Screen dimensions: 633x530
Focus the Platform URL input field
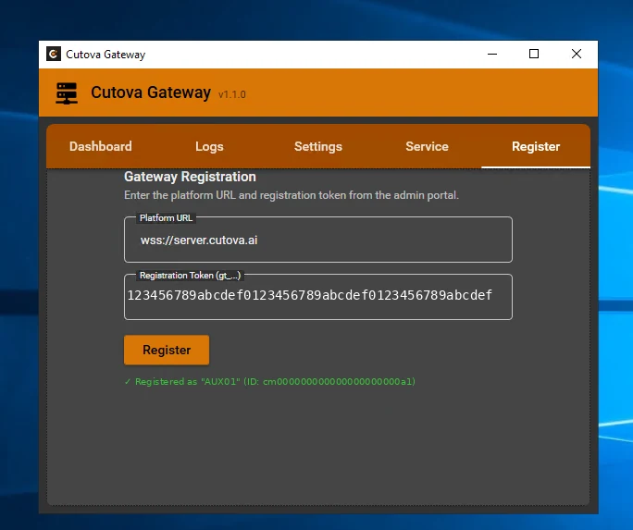(x=318, y=240)
